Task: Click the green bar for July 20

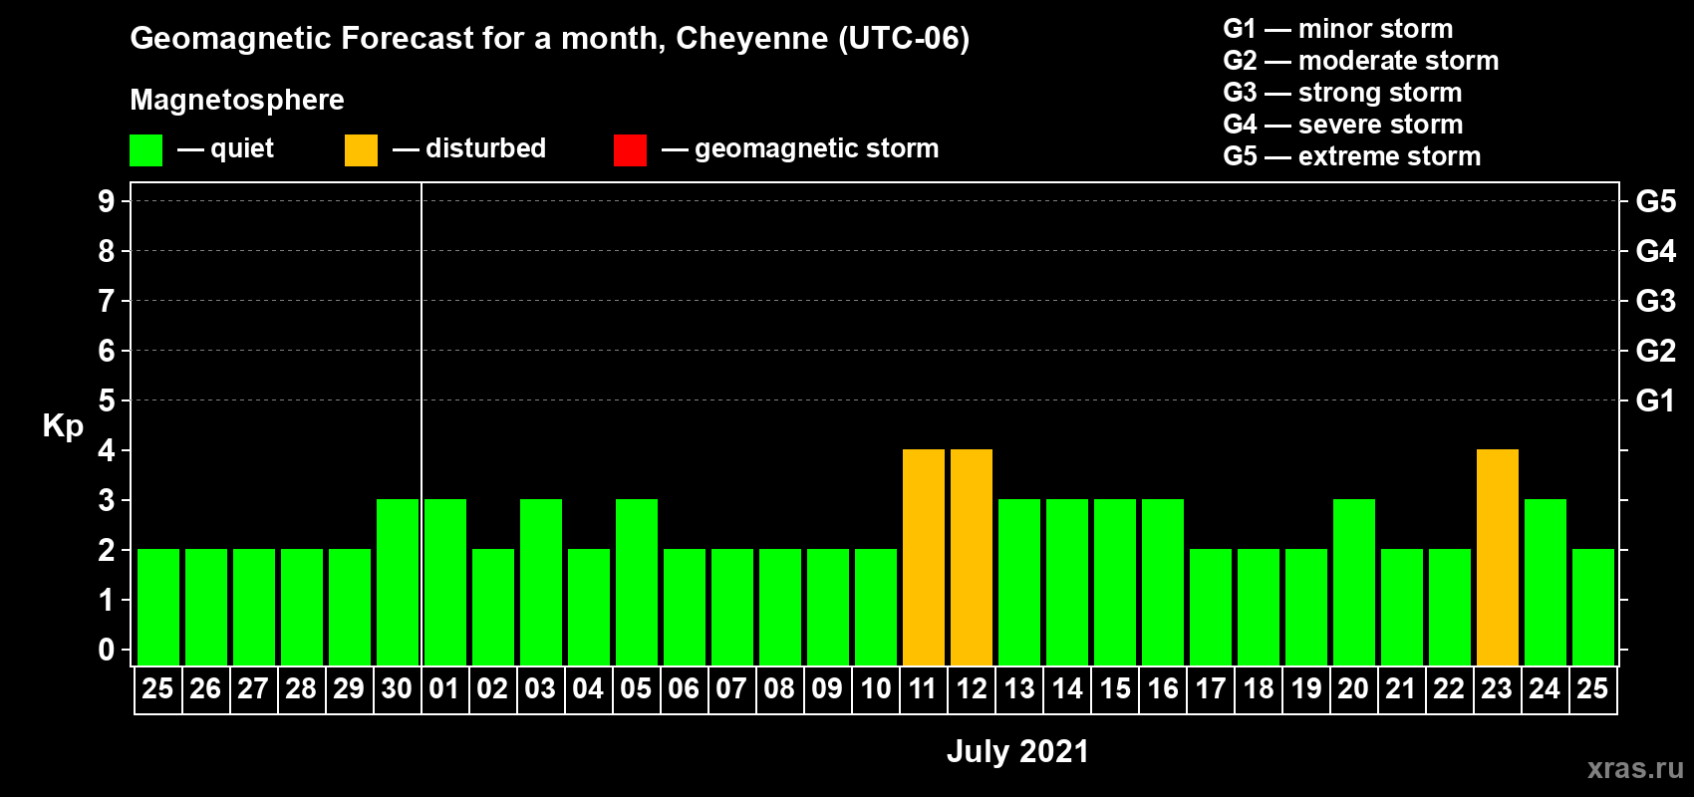Action: point(1354,583)
